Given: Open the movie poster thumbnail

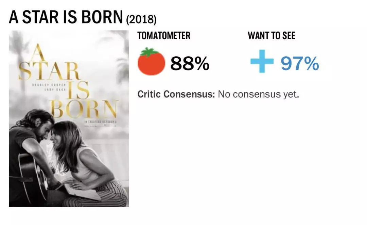Looking at the screenshot, I should click(x=69, y=119).
